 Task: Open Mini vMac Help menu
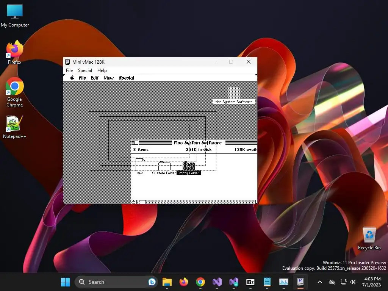(x=102, y=70)
